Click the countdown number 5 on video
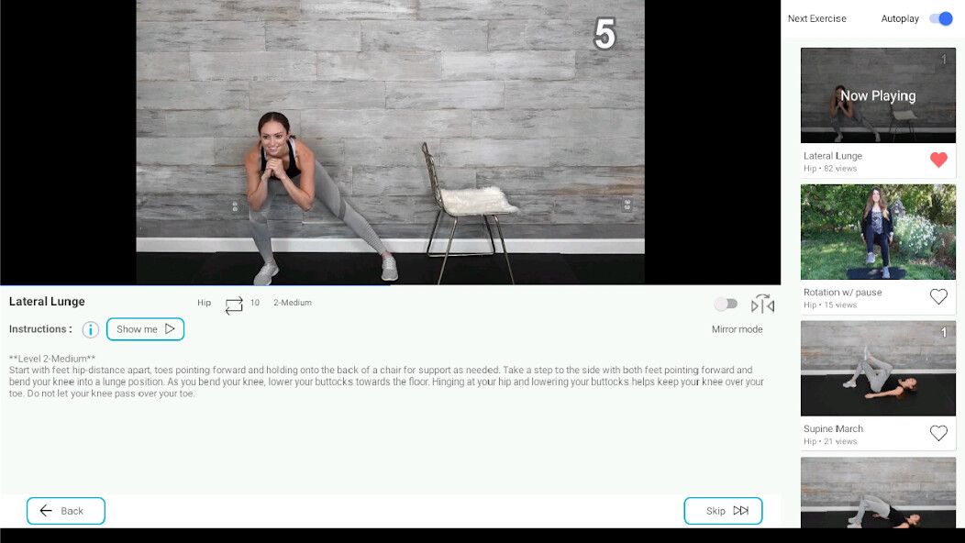This screenshot has width=965, height=543. click(x=605, y=34)
